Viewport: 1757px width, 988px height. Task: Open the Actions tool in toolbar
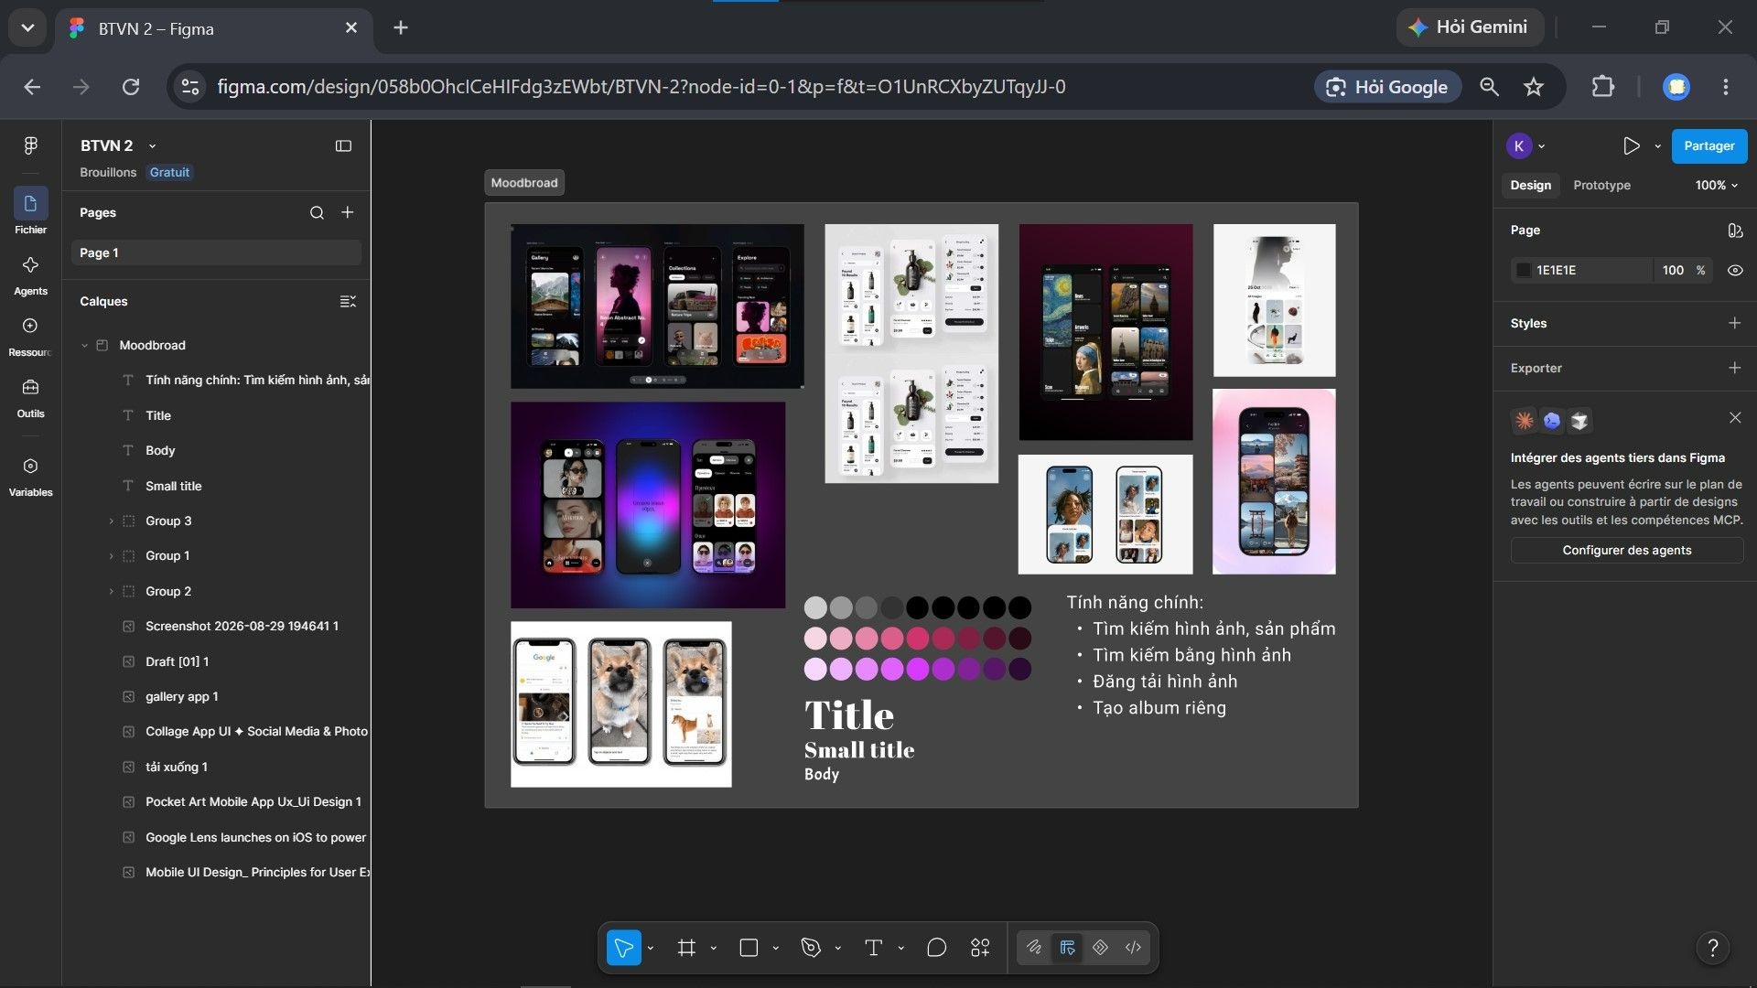[980, 948]
